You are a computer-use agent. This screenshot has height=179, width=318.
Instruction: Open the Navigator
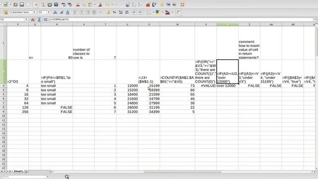162,4
